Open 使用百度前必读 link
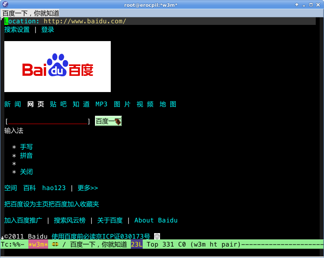 [x=74, y=236]
